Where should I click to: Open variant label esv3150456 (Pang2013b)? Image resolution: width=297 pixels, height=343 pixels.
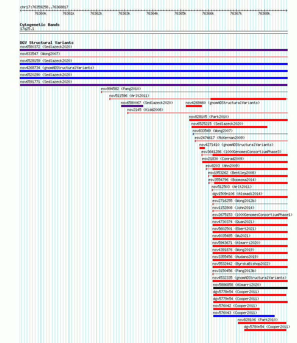[x=234, y=271]
